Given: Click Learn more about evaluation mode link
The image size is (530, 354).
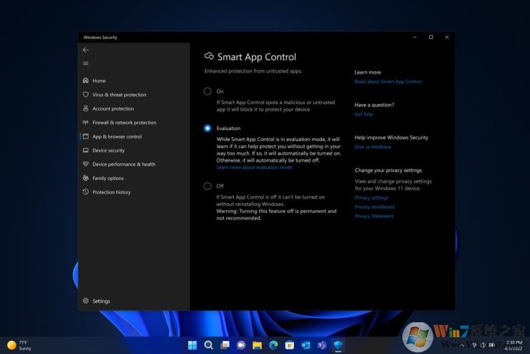Looking at the screenshot, I should coord(254,168).
